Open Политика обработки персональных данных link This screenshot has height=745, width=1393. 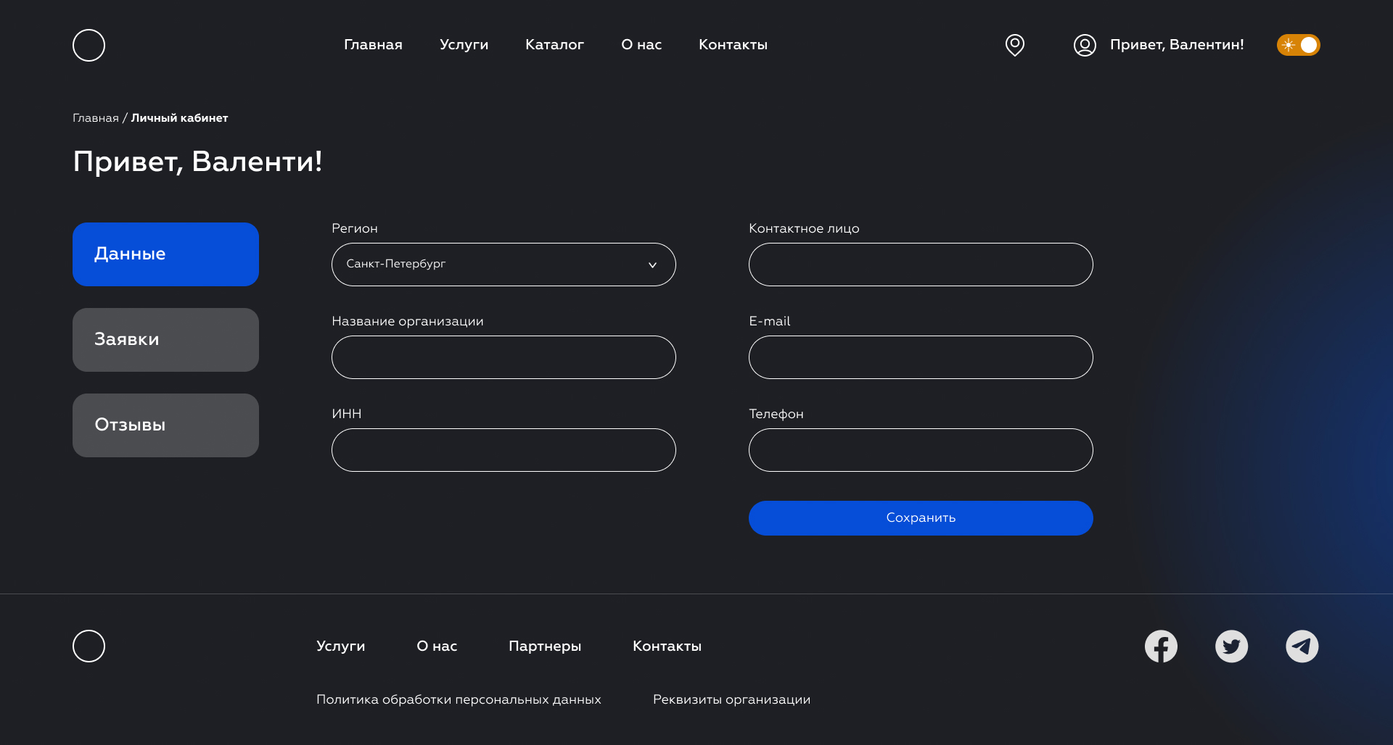[x=459, y=699]
